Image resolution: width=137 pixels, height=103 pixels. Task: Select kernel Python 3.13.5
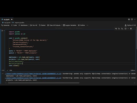point(130,25)
